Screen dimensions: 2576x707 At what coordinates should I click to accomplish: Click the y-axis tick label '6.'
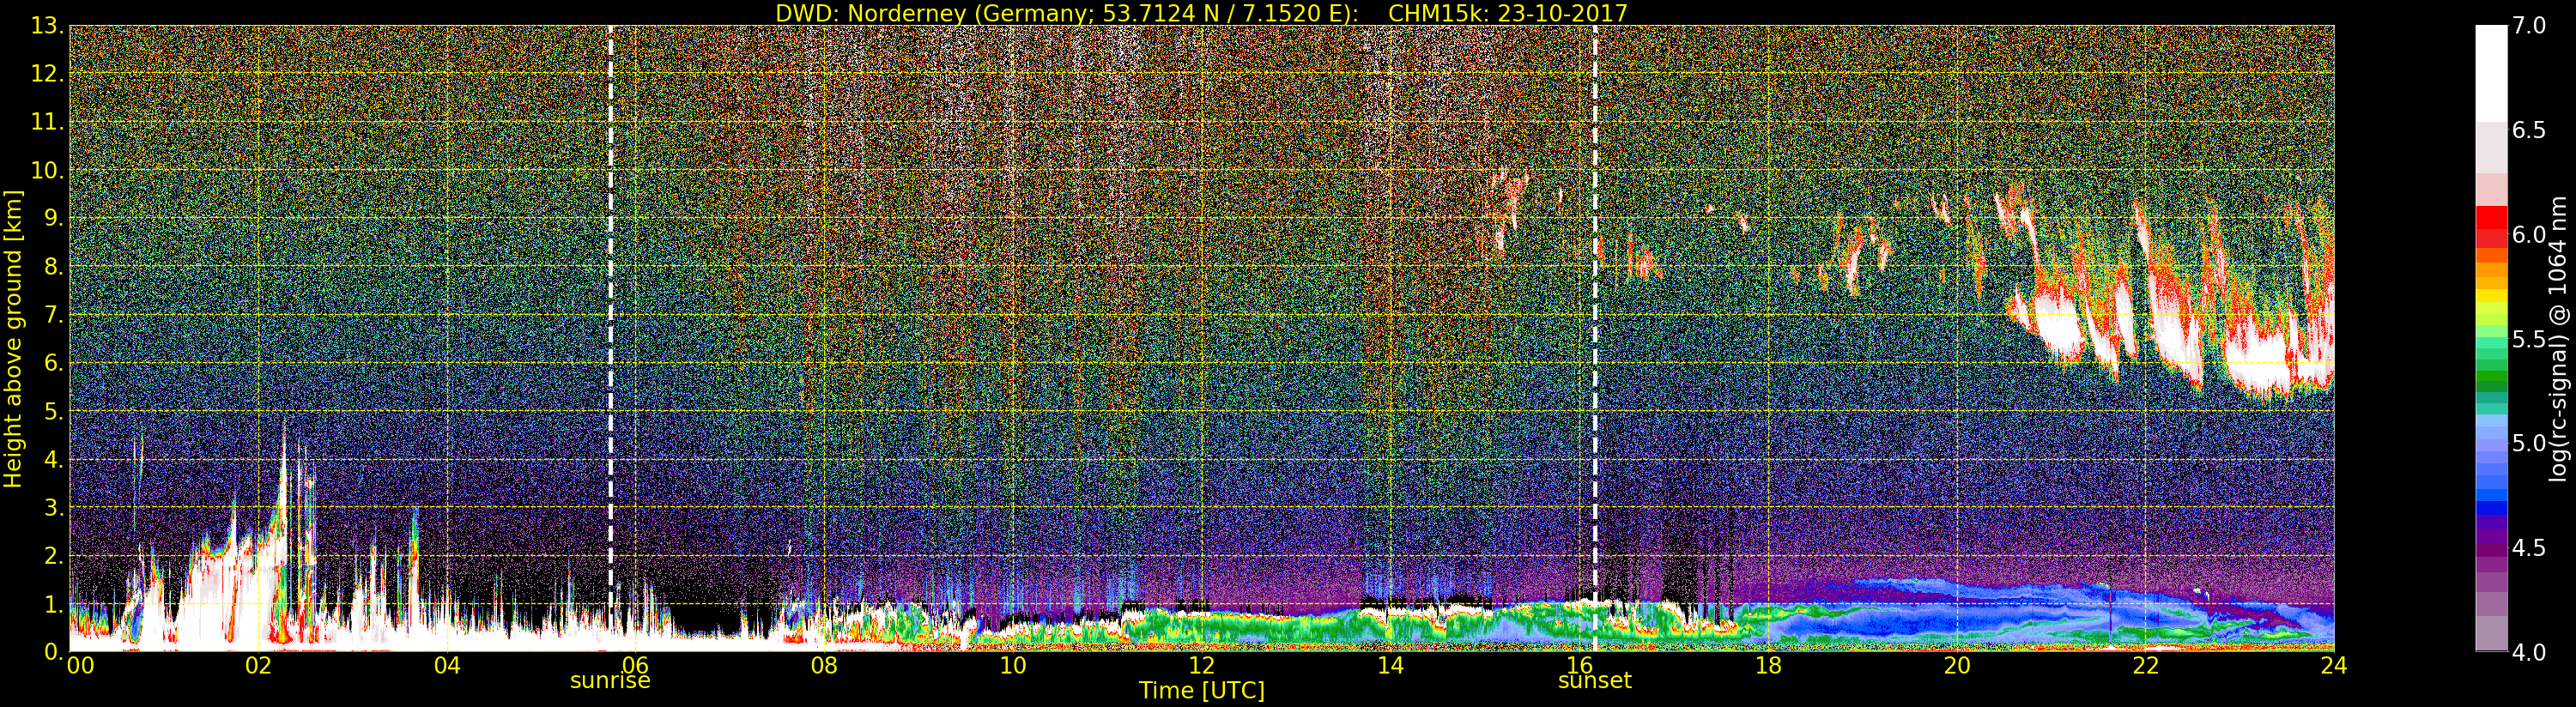[x=53, y=364]
